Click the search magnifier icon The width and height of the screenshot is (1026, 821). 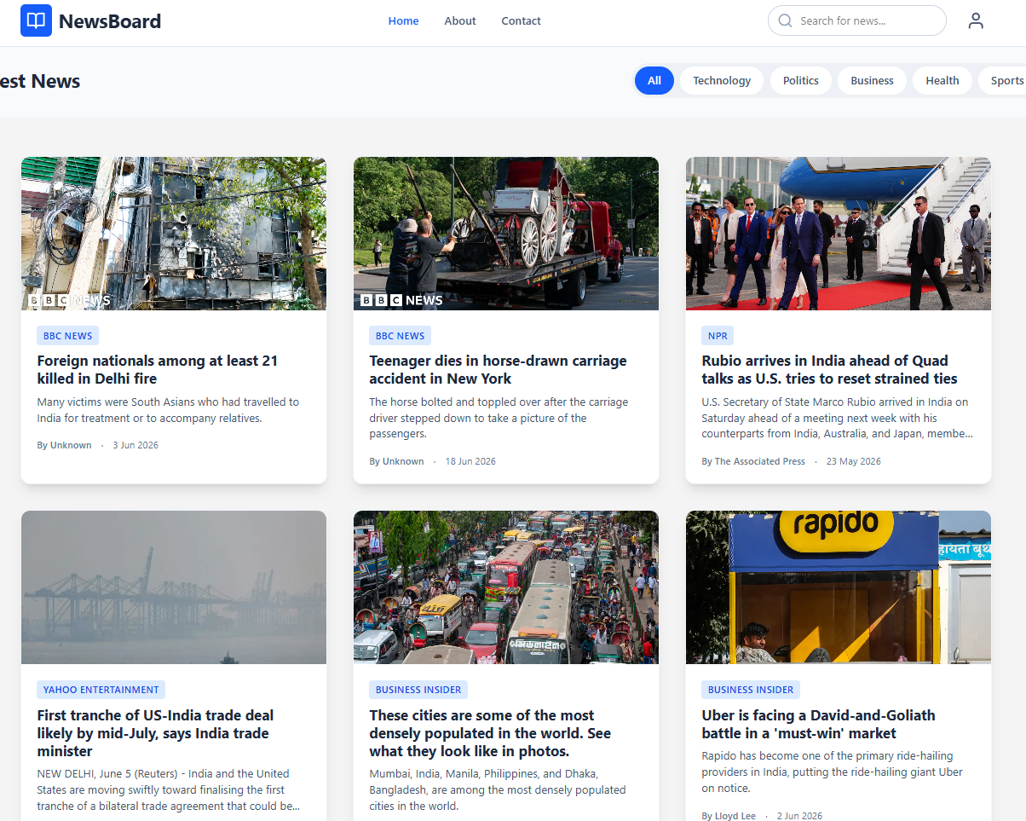pos(785,20)
